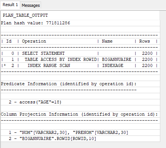
Task: Select the BIGANNUAIRE ROWID projection row
Action: (x=80, y=138)
